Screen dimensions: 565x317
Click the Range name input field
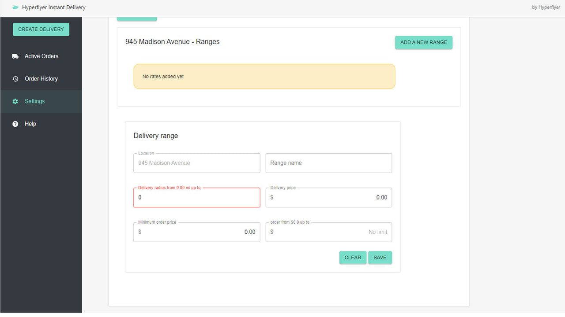(x=328, y=163)
